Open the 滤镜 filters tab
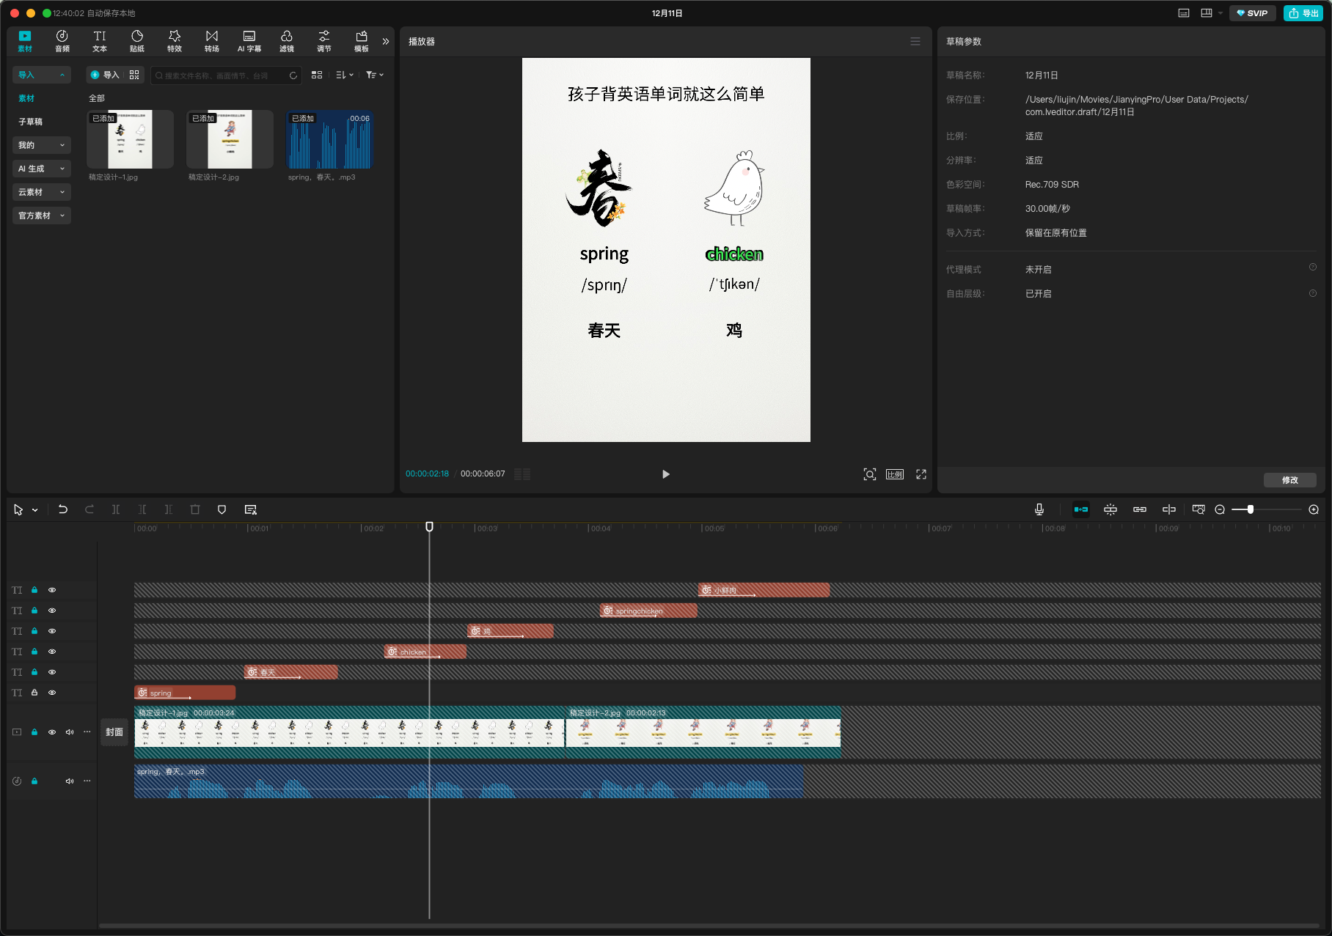 coord(287,41)
